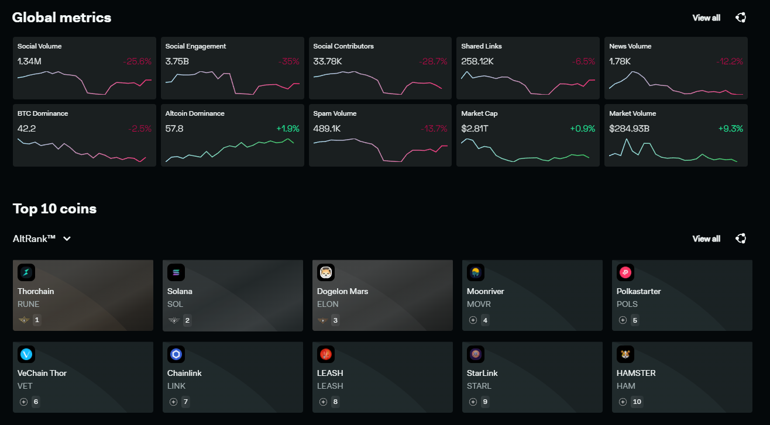Image resolution: width=770 pixels, height=425 pixels.
Task: Open the News Volume metric chart
Action: 676,68
